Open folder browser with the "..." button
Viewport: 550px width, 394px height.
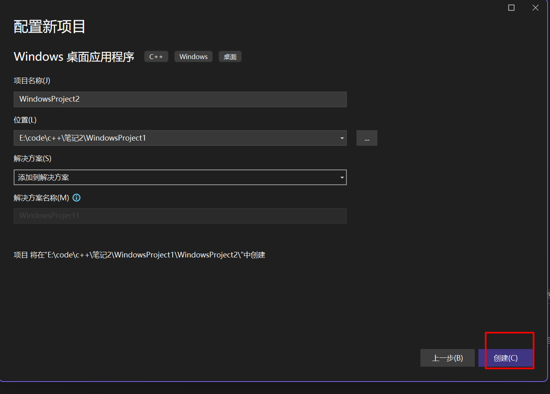(x=367, y=138)
